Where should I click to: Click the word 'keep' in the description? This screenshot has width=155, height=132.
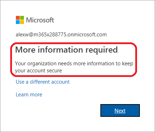pyautogui.click(x=128, y=64)
